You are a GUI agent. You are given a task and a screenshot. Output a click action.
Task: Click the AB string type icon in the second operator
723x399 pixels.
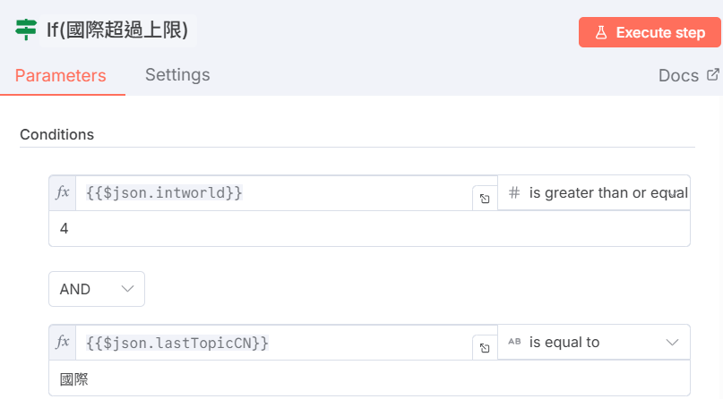pyautogui.click(x=514, y=342)
